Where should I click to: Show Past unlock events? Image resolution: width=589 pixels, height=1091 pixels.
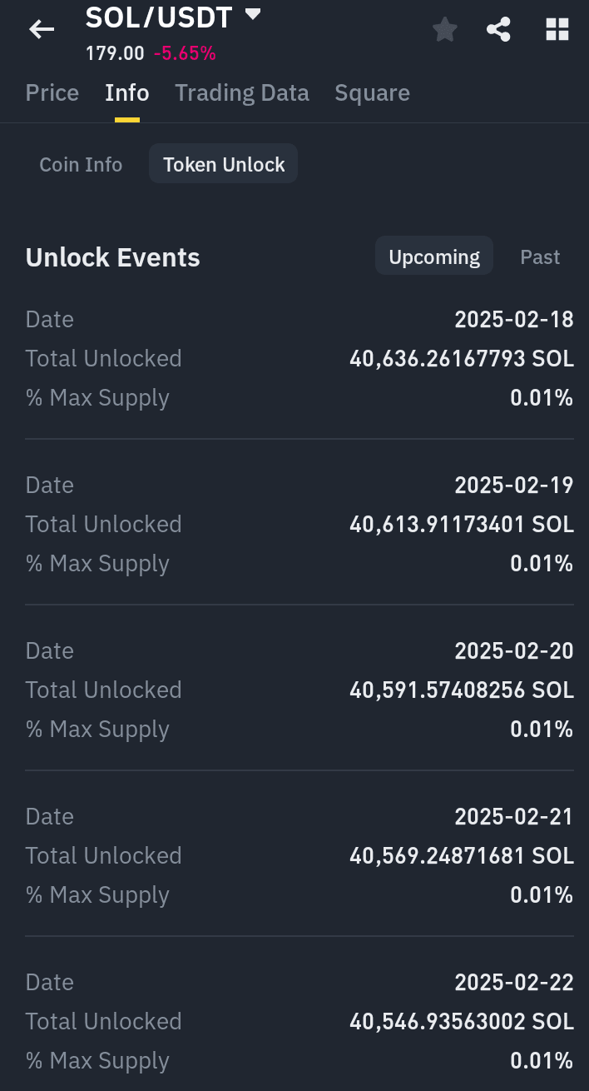pyautogui.click(x=540, y=257)
